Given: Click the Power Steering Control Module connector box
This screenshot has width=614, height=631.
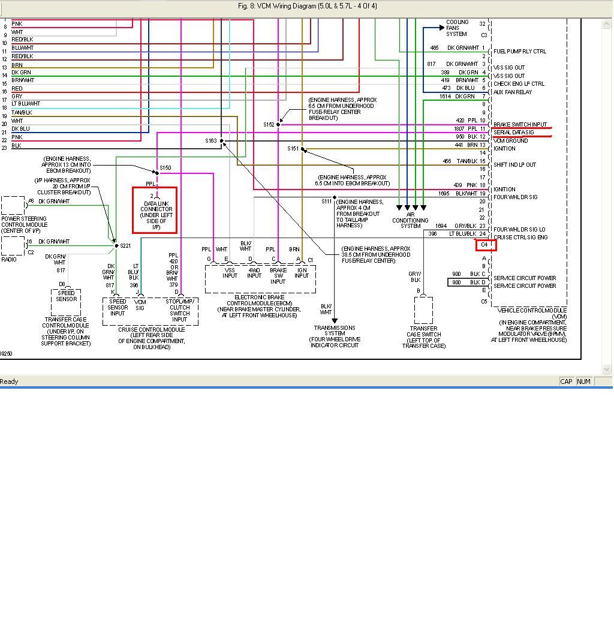Looking at the screenshot, I should 13,205.
